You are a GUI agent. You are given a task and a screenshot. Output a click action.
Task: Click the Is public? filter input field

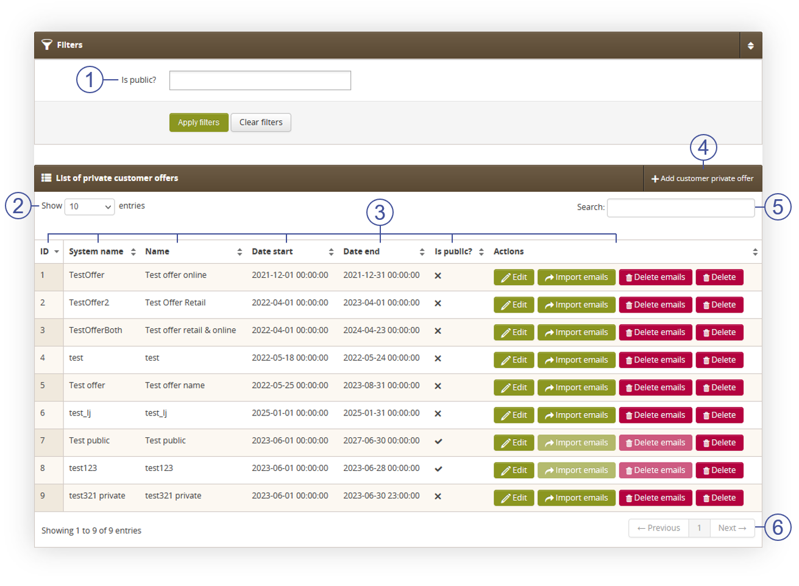click(260, 80)
